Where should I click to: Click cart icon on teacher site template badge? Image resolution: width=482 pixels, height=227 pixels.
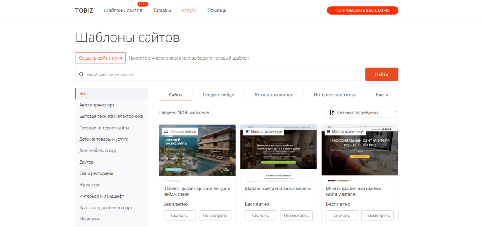click(328, 132)
